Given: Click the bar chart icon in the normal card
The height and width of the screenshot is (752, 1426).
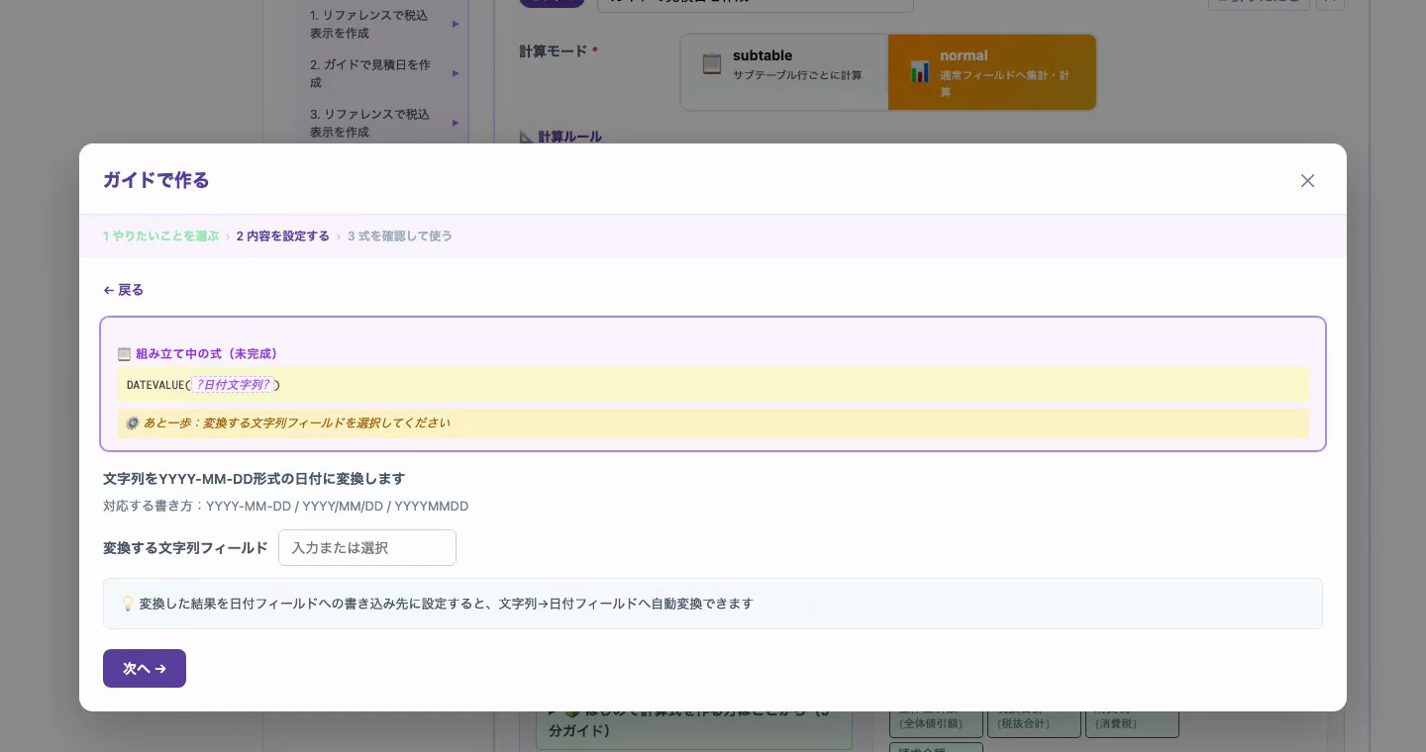Looking at the screenshot, I should 920,72.
